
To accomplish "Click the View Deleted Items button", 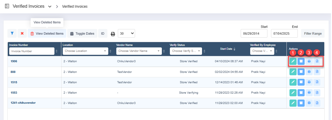I will pos(47,33).
